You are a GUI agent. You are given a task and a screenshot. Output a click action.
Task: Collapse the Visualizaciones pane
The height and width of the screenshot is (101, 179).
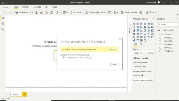tap(153, 19)
